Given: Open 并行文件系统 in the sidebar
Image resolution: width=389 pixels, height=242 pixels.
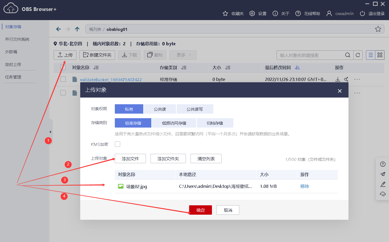Looking at the screenshot, I should [17, 39].
